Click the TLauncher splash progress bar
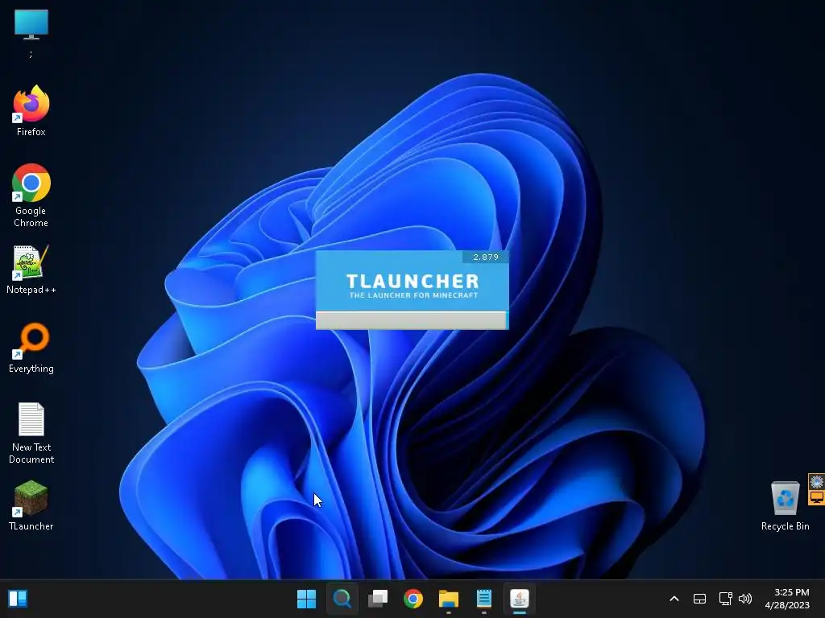The height and width of the screenshot is (618, 825). 412,320
